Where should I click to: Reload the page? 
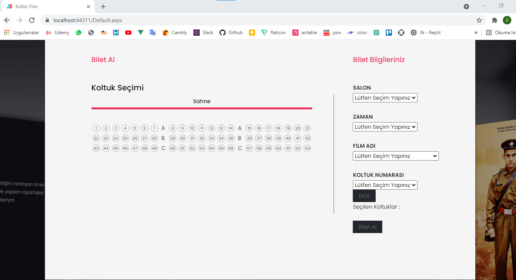pyautogui.click(x=32, y=20)
